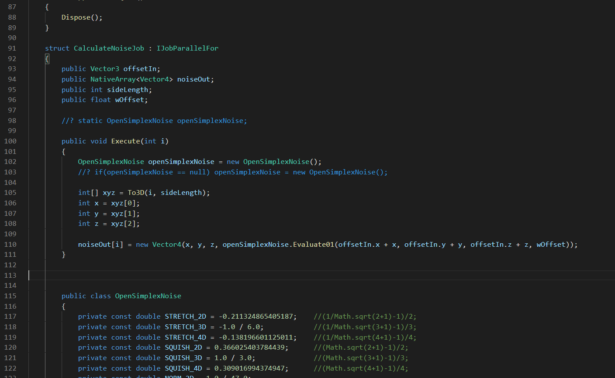Click the value 0.309016994374947
615x378 pixels.
pyautogui.click(x=249, y=368)
